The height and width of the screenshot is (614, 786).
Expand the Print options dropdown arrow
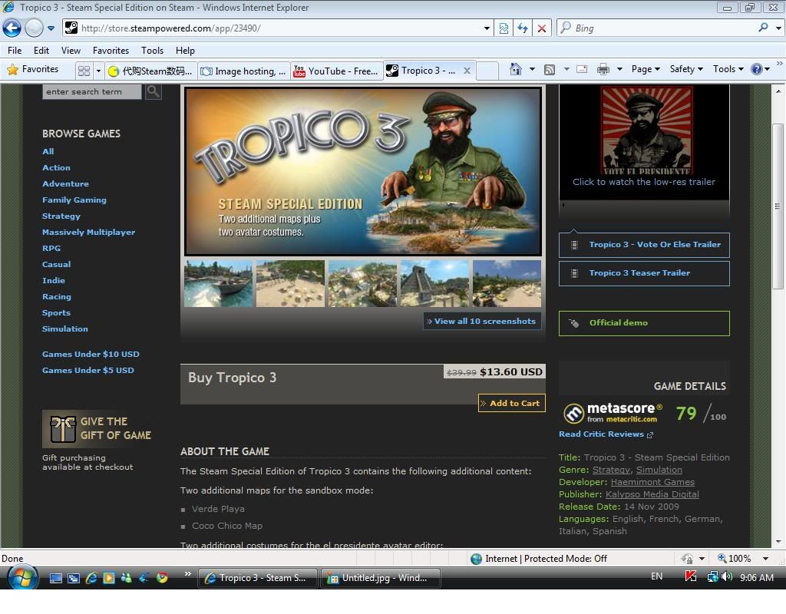[x=619, y=69]
